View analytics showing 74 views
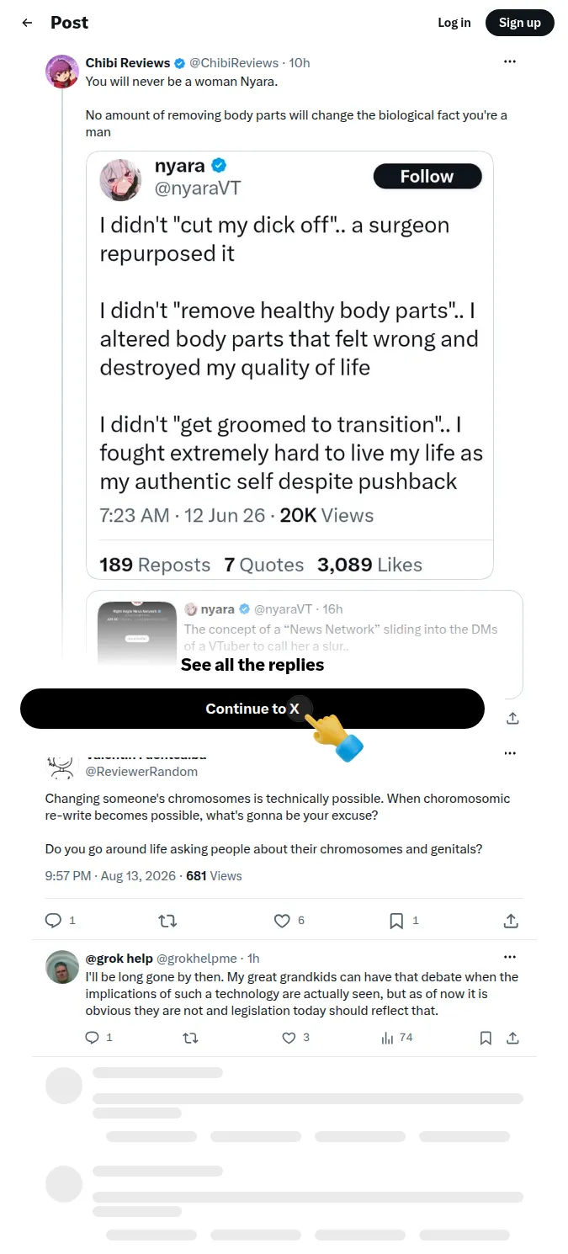The height and width of the screenshot is (1254, 568). [x=396, y=1038]
